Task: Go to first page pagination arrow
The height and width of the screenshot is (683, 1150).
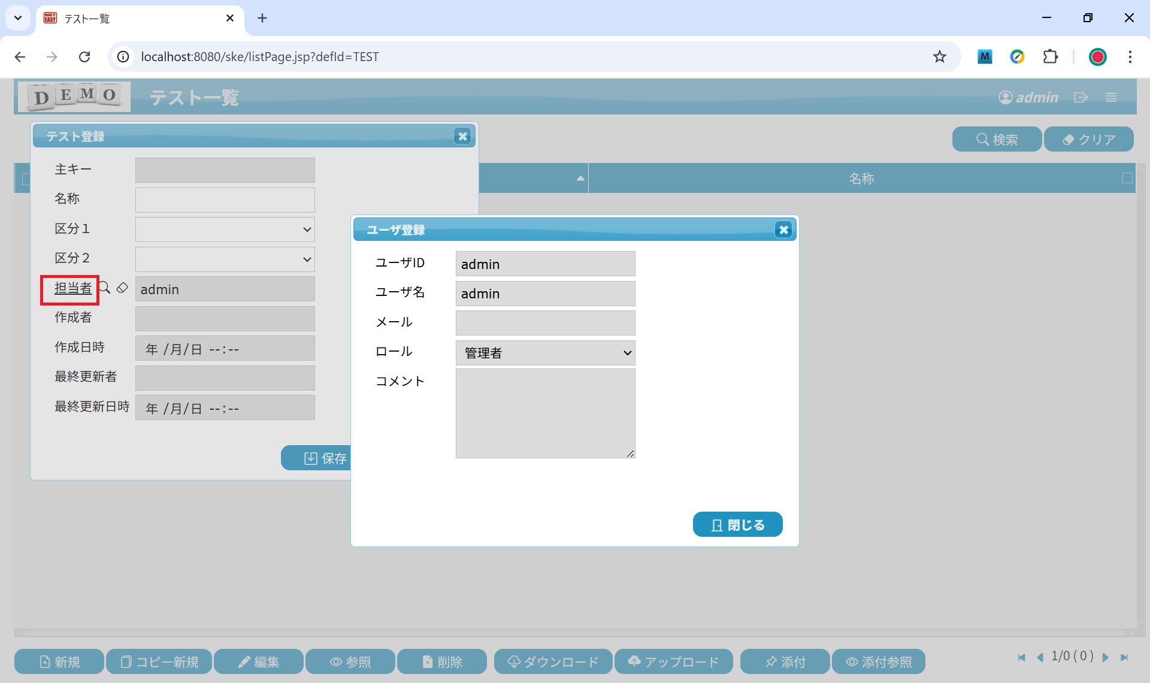Action: tap(1021, 658)
